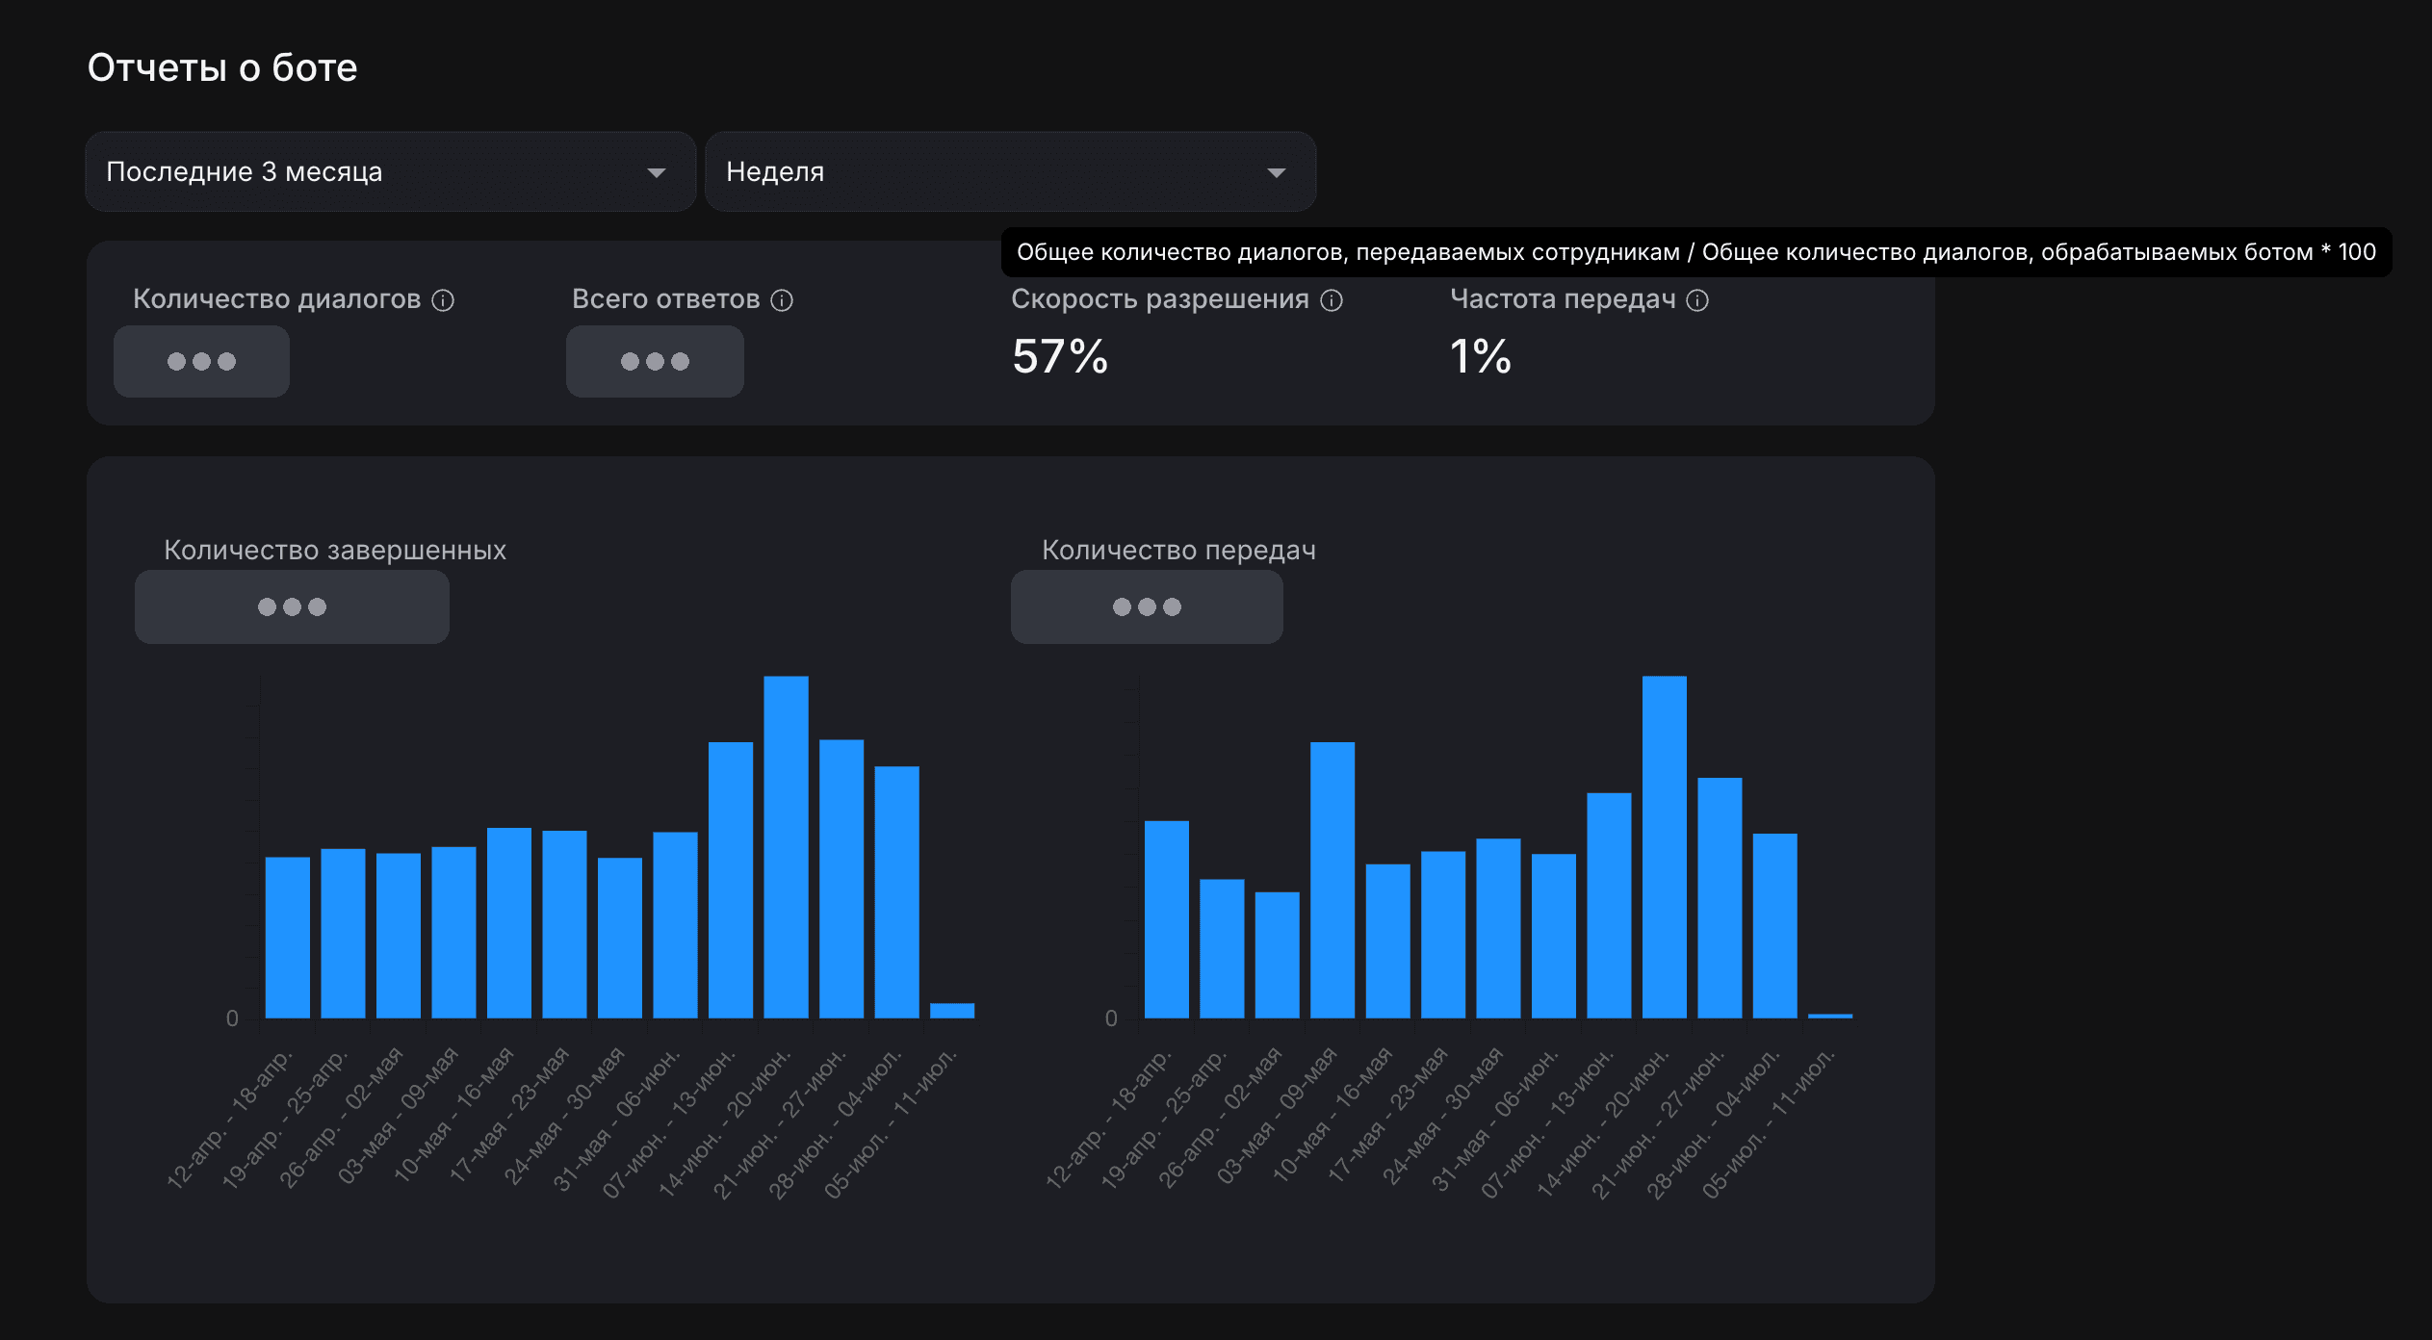
Task: Click the 'Скорость разрешения' metric label
Action: [x=1160, y=299]
